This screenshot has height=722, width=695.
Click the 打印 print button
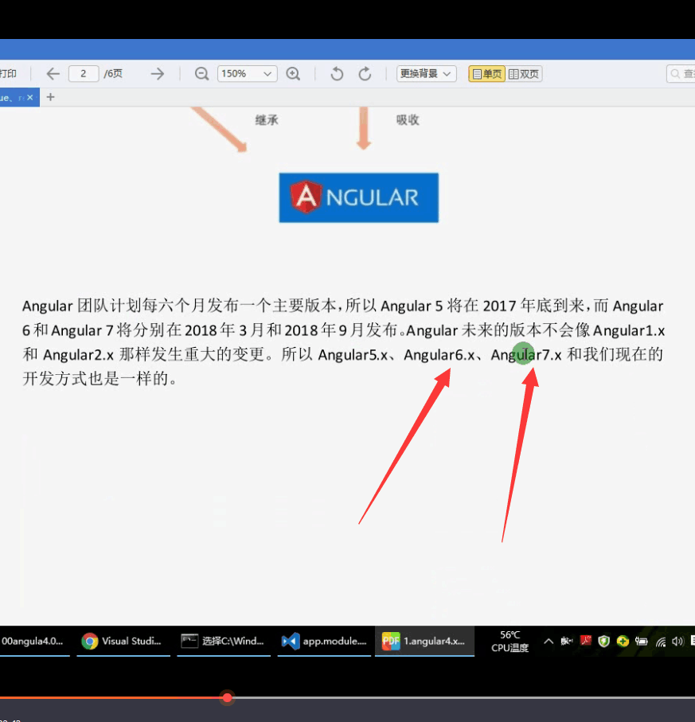8,74
